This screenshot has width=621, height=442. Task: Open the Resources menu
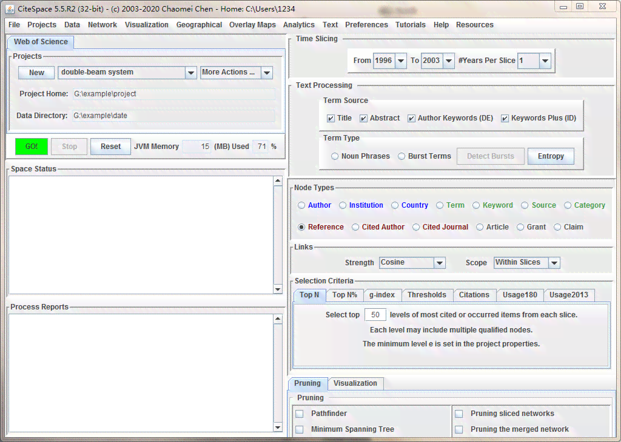click(474, 24)
